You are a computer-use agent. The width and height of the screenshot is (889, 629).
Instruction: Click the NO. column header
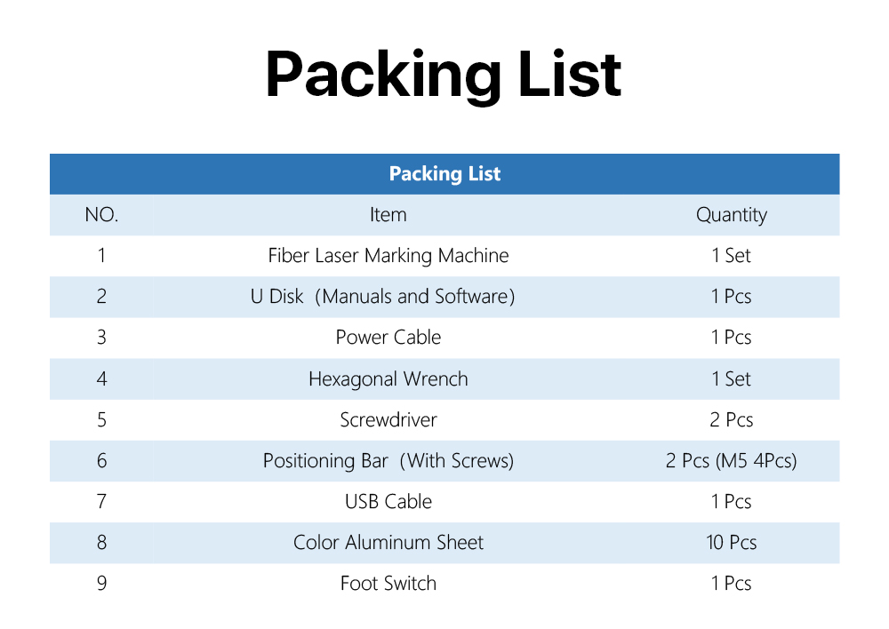click(101, 215)
